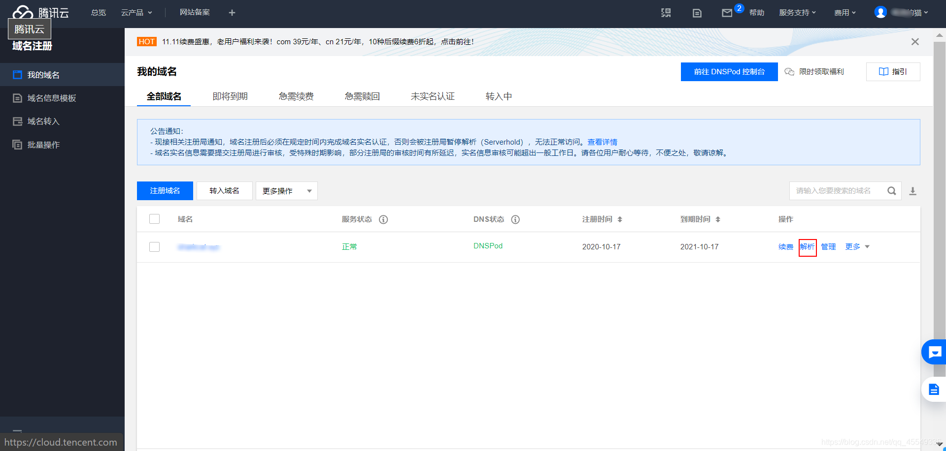The image size is (946, 451).
Task: Click the 限时领取福利 link
Action: point(814,72)
